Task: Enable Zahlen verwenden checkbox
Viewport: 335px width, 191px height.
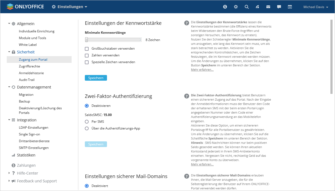Action: tap(87, 56)
